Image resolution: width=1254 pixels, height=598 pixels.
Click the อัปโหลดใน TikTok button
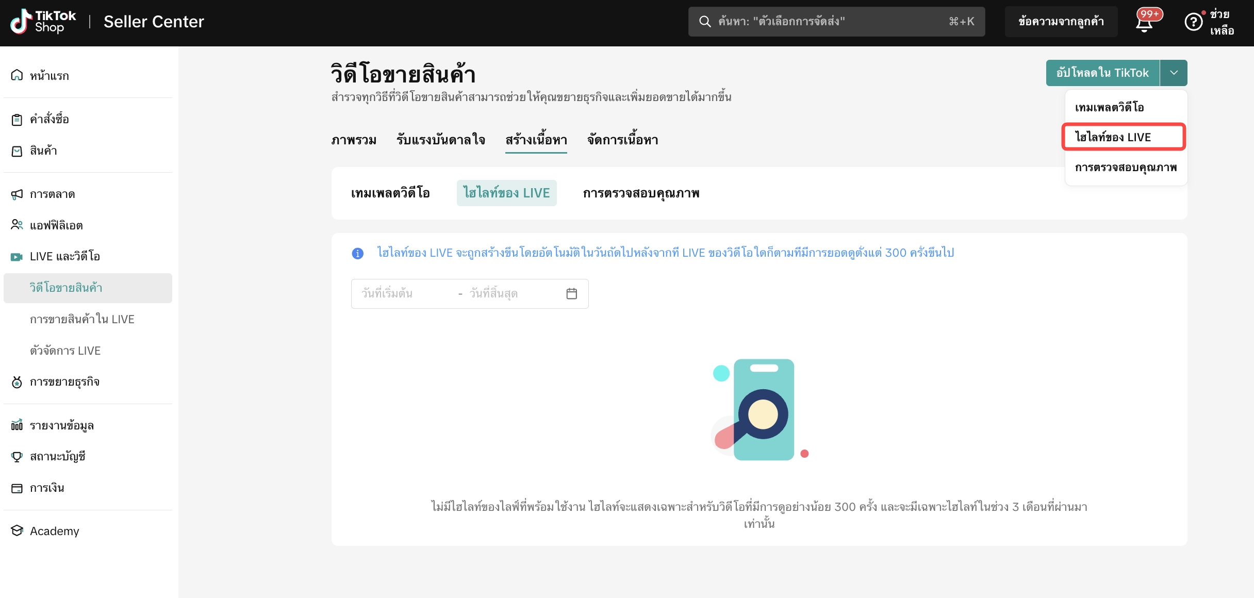pyautogui.click(x=1102, y=73)
